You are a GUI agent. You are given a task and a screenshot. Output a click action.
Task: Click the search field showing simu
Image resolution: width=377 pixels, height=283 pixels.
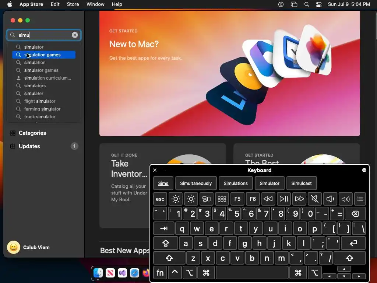[44, 35]
